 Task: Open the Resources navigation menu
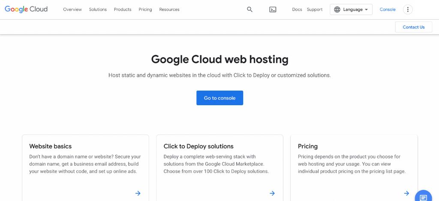tap(169, 9)
